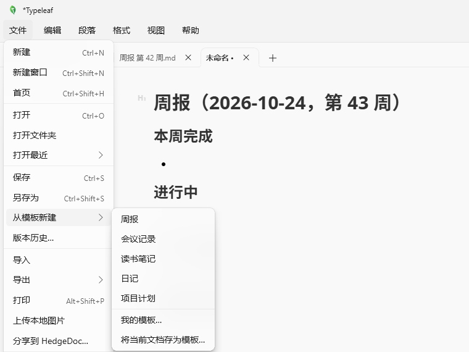Select 分享到 HedgeDoc... entry
The height and width of the screenshot is (352, 469).
59,341
